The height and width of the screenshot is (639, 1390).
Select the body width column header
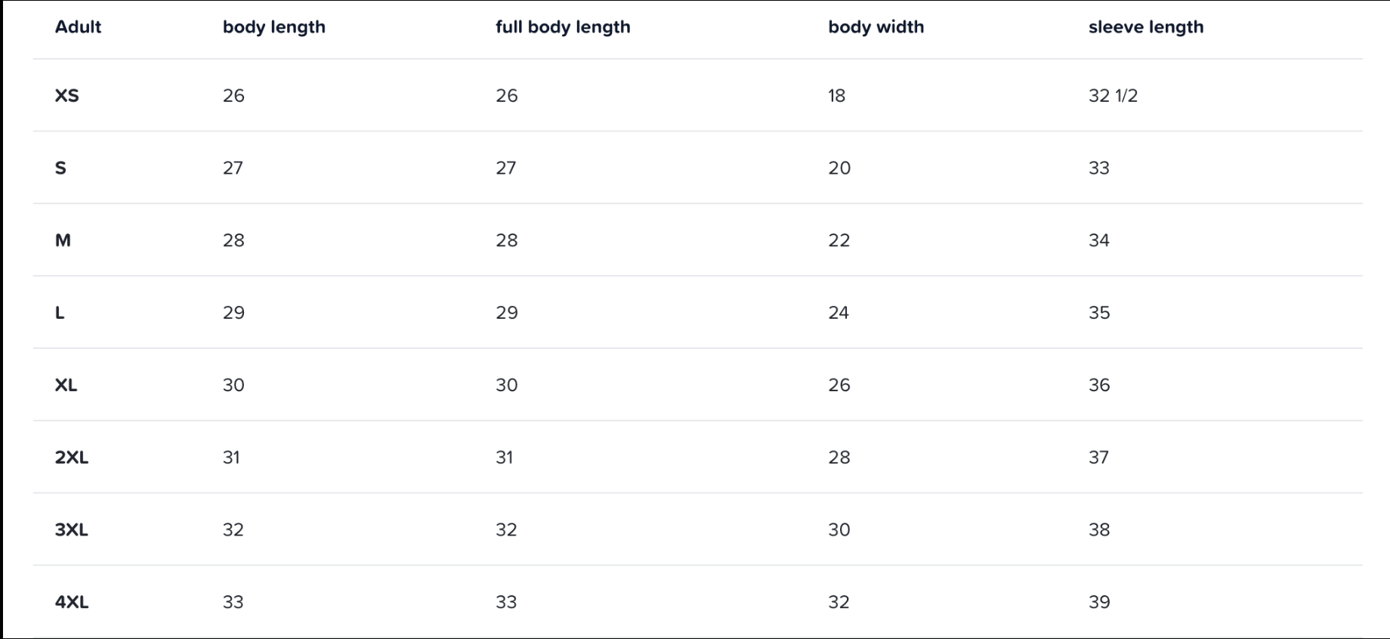tap(876, 27)
